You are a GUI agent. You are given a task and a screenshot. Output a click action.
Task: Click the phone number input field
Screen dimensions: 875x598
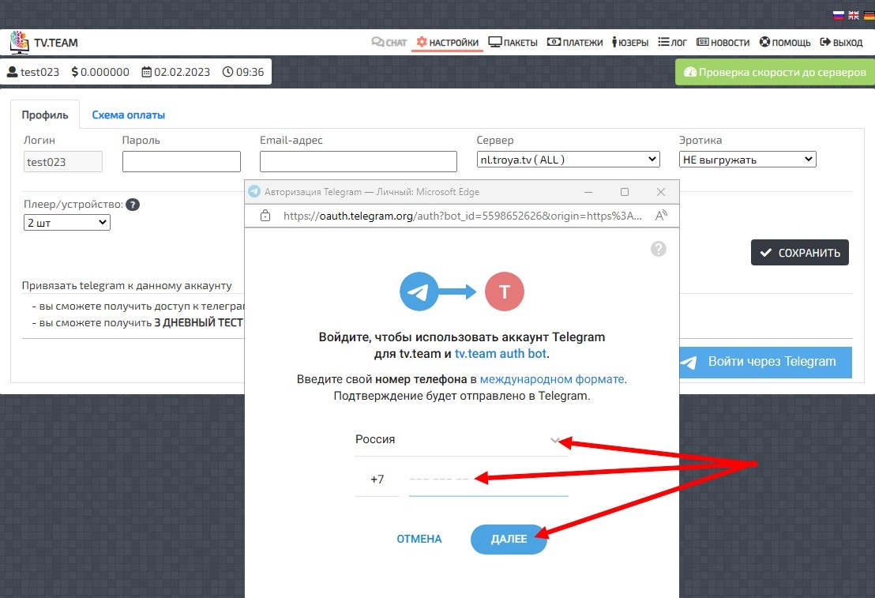tap(488, 480)
